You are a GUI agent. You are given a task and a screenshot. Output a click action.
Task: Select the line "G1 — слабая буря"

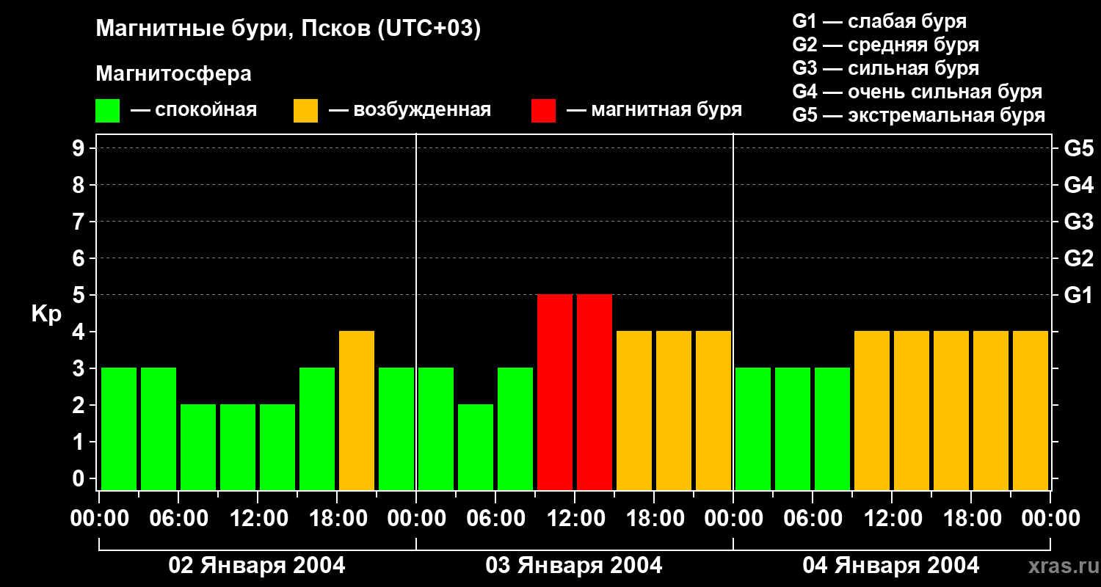(879, 21)
